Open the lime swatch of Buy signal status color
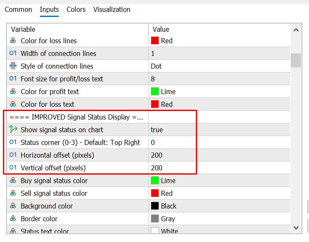The width and height of the screenshot is (309, 242). coord(155,180)
